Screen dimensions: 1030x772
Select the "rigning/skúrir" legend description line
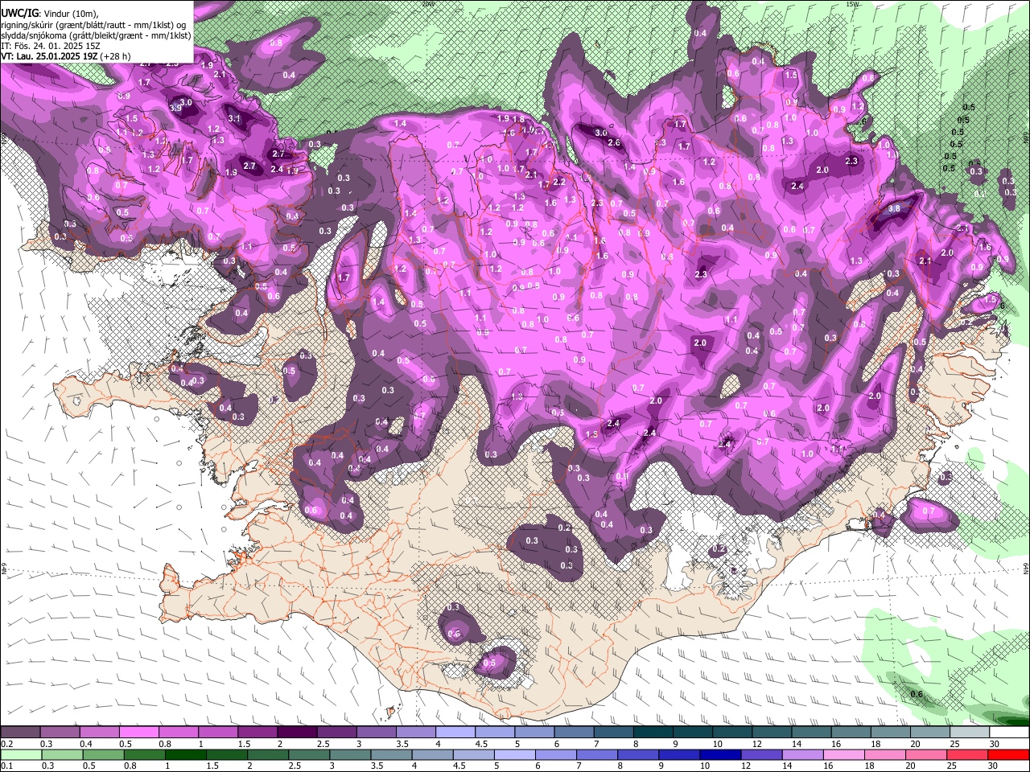[93, 25]
